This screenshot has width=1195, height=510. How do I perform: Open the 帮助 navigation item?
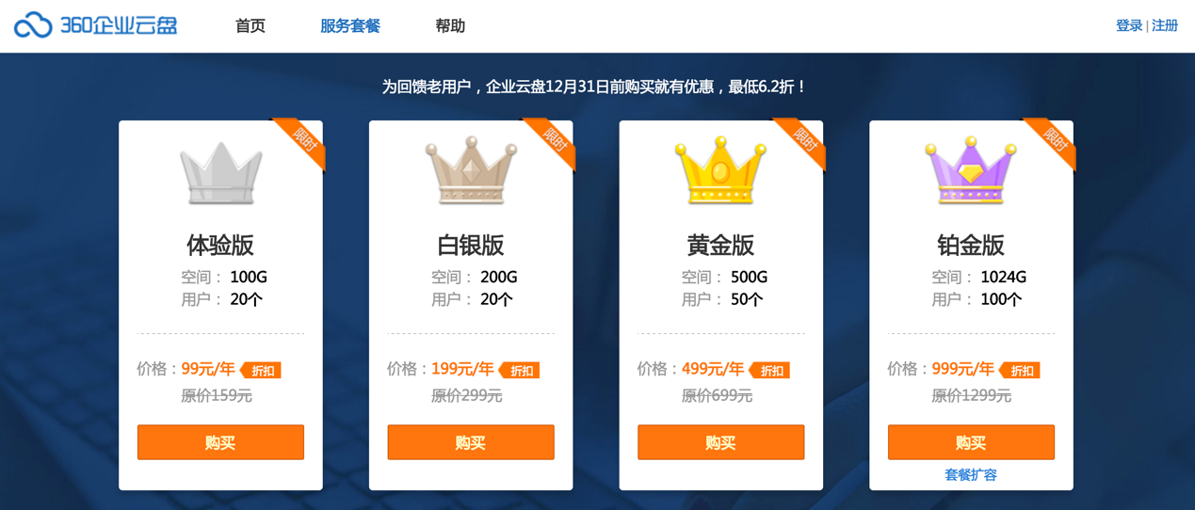(450, 26)
